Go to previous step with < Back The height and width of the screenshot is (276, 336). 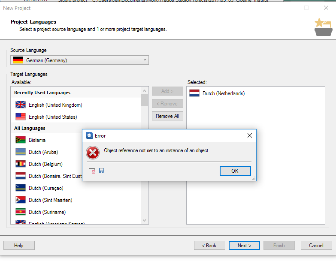(x=209, y=246)
